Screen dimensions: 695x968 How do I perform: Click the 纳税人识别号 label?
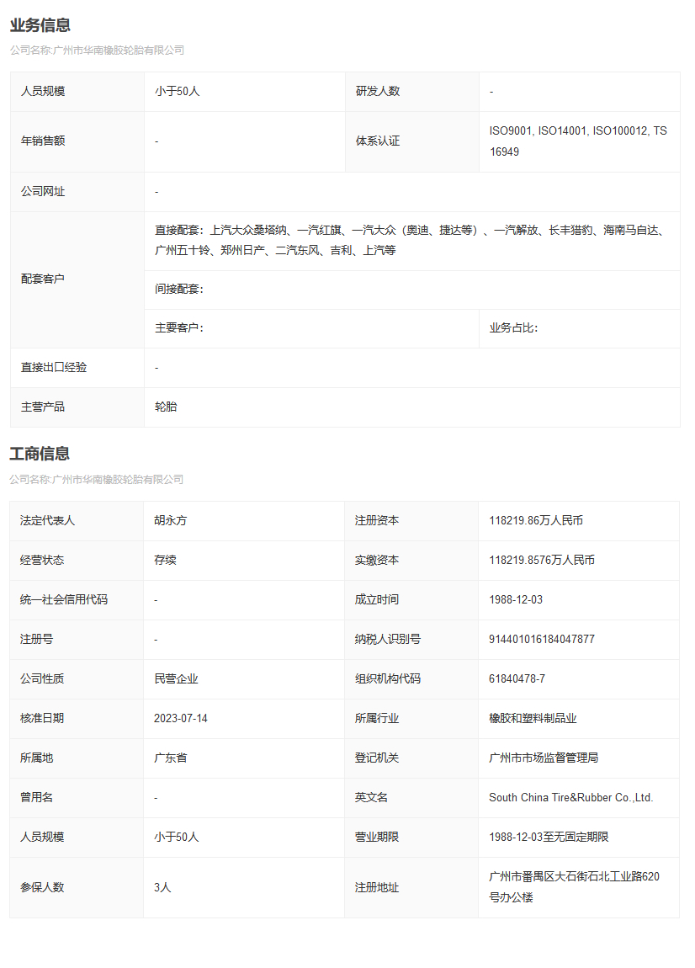point(388,639)
